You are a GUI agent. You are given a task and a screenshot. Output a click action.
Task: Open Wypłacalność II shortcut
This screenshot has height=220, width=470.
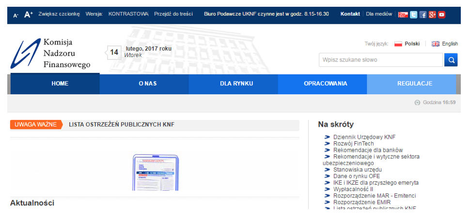(x=353, y=189)
